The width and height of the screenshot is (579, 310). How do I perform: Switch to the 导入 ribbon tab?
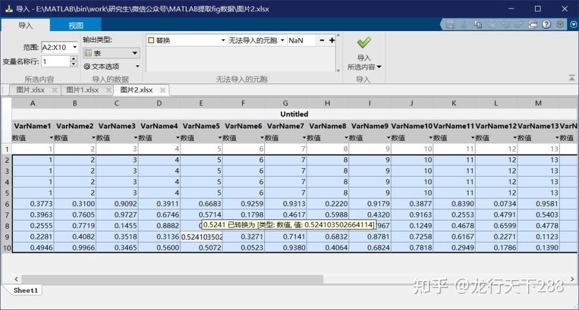(25, 25)
